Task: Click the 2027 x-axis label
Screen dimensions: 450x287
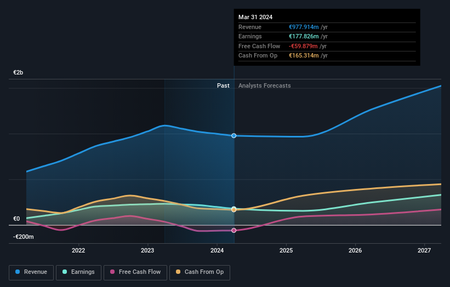Action: 424,250
